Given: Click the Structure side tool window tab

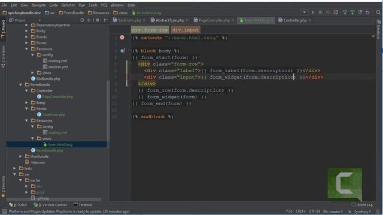Looking at the screenshot, I should point(3,57).
